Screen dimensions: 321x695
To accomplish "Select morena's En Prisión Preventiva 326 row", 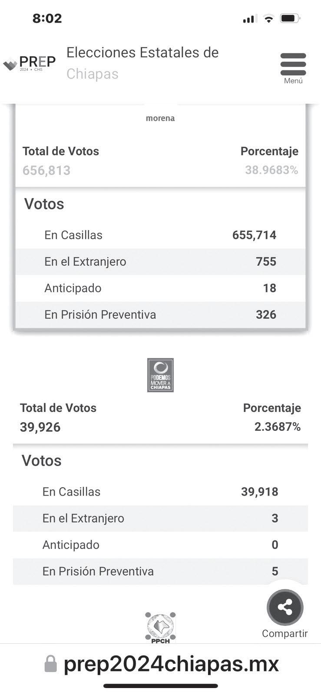I will (x=160, y=314).
